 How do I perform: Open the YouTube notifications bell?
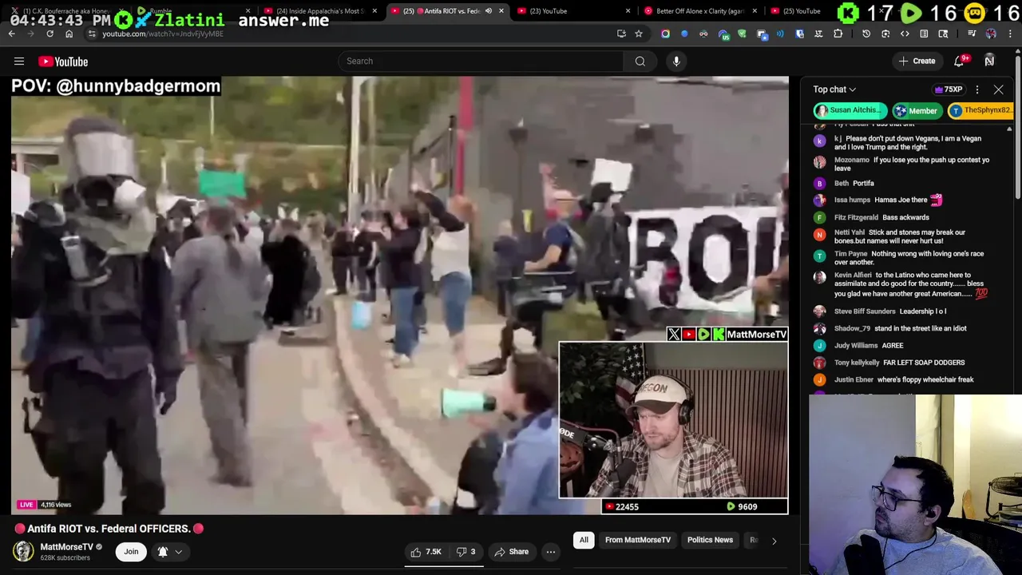coord(960,61)
